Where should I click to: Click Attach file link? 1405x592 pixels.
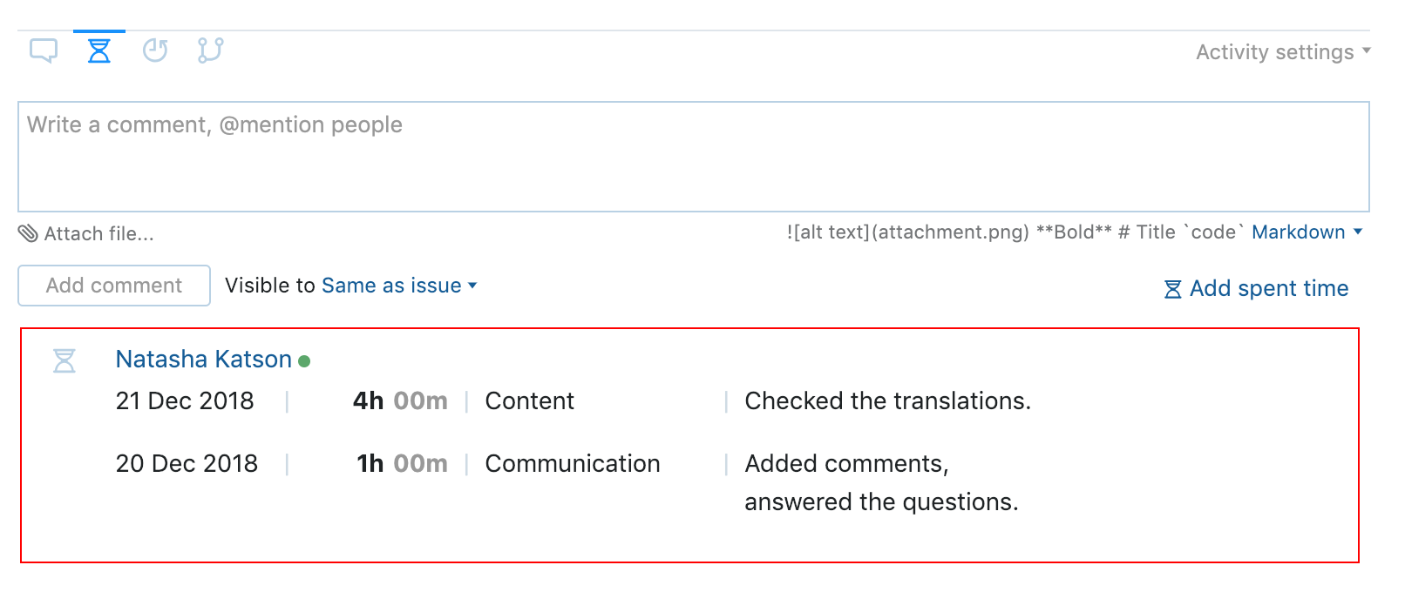tap(99, 233)
